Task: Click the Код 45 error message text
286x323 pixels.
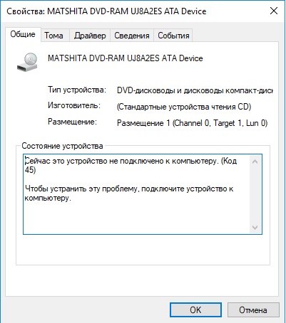Action: coord(131,166)
